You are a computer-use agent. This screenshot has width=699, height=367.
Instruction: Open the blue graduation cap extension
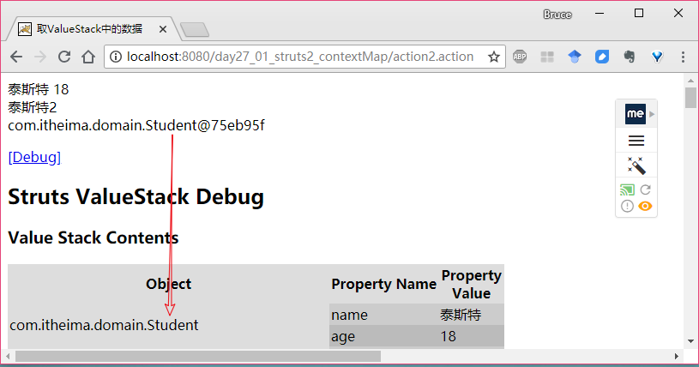point(575,57)
